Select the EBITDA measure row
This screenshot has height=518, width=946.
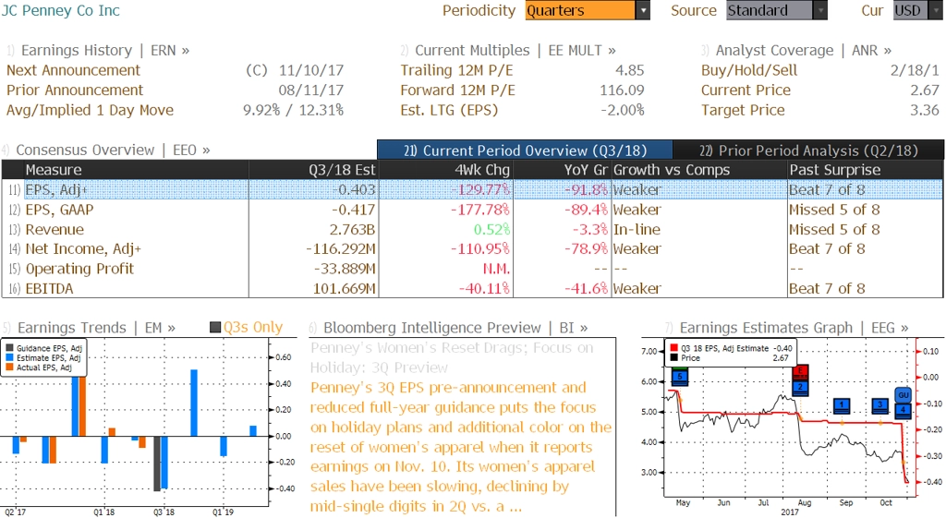472,288
